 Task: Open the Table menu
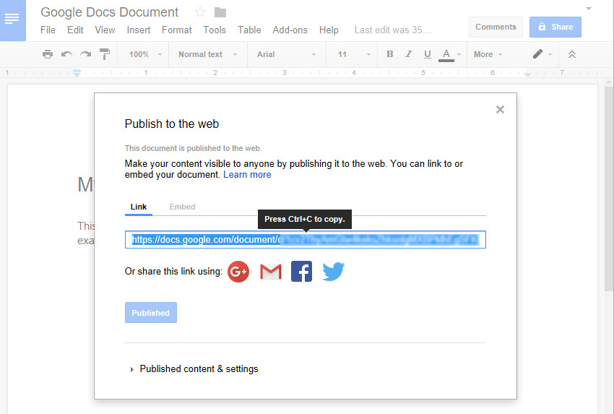(249, 30)
